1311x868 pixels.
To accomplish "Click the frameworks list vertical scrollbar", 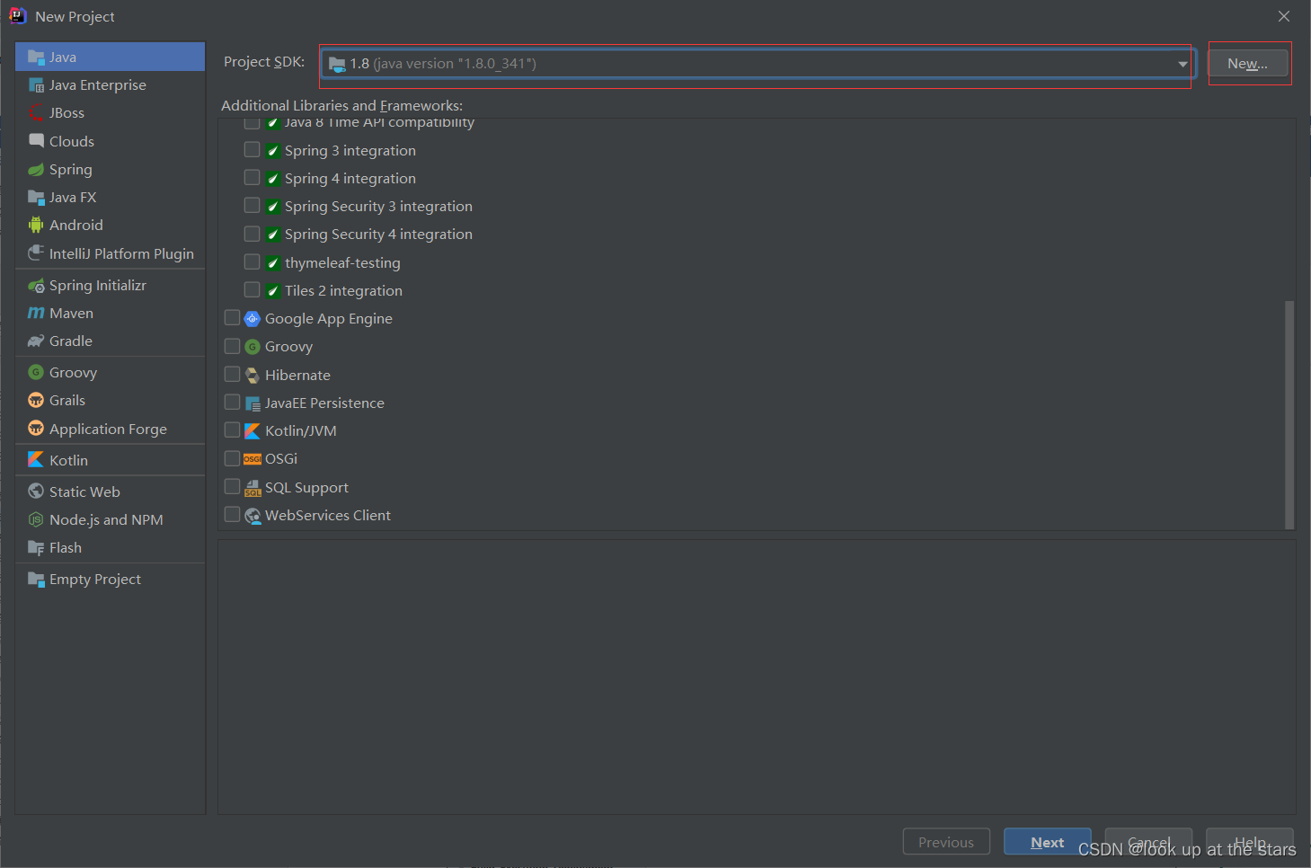I will [1289, 414].
